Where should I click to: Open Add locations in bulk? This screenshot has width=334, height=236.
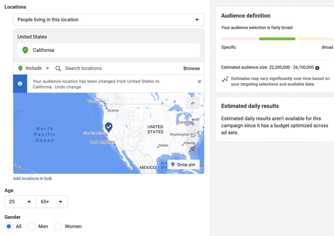pos(32,178)
